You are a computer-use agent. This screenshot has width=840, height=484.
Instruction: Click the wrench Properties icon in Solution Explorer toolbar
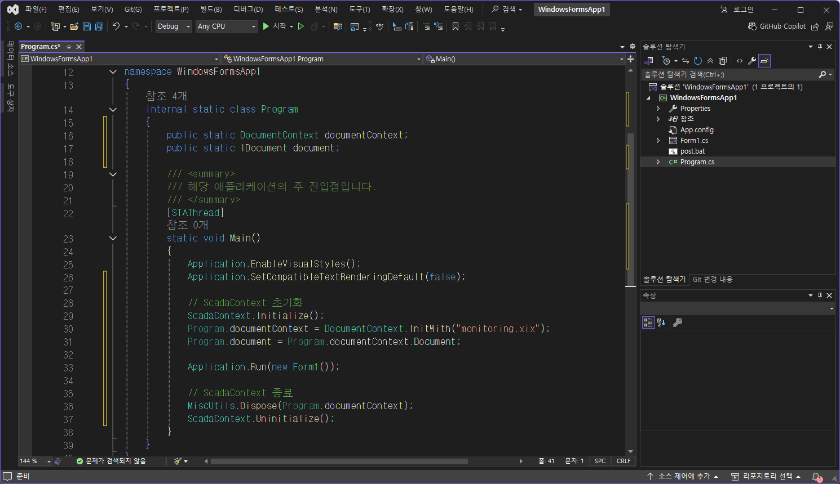tap(752, 61)
